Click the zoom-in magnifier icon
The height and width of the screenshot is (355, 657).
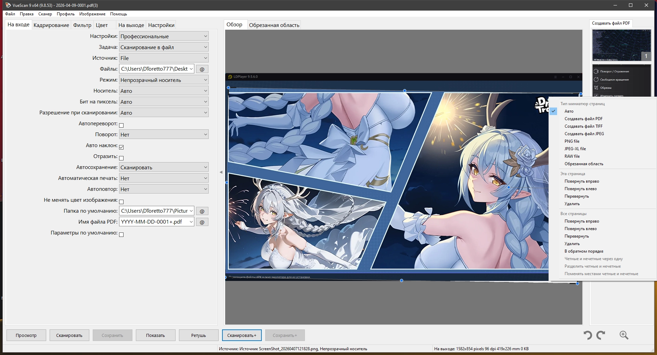pos(624,335)
